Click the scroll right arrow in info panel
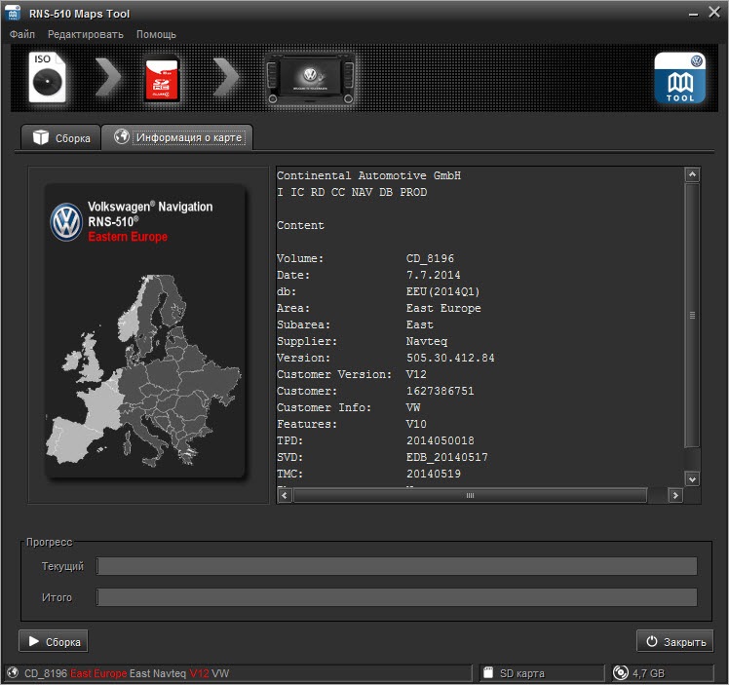729x685 pixels. 675,496
